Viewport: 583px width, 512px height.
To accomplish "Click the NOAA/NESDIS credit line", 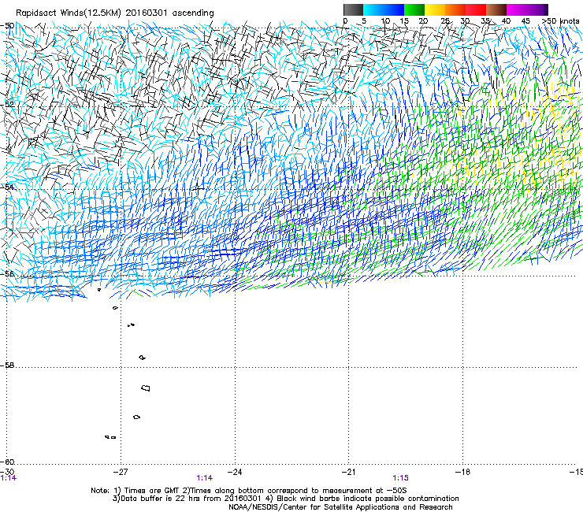I will [x=340, y=507].
